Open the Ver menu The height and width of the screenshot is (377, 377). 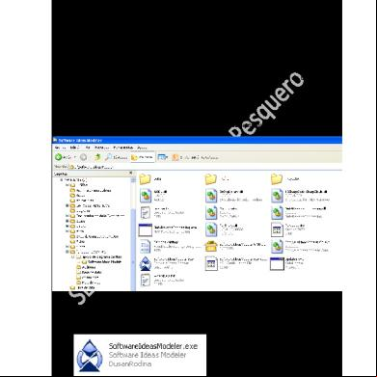click(88, 148)
